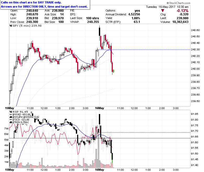Image resolution: width=204 pixels, height=172 pixels.
Task: Click the Volume value 10,382,643
Action: point(180,22)
